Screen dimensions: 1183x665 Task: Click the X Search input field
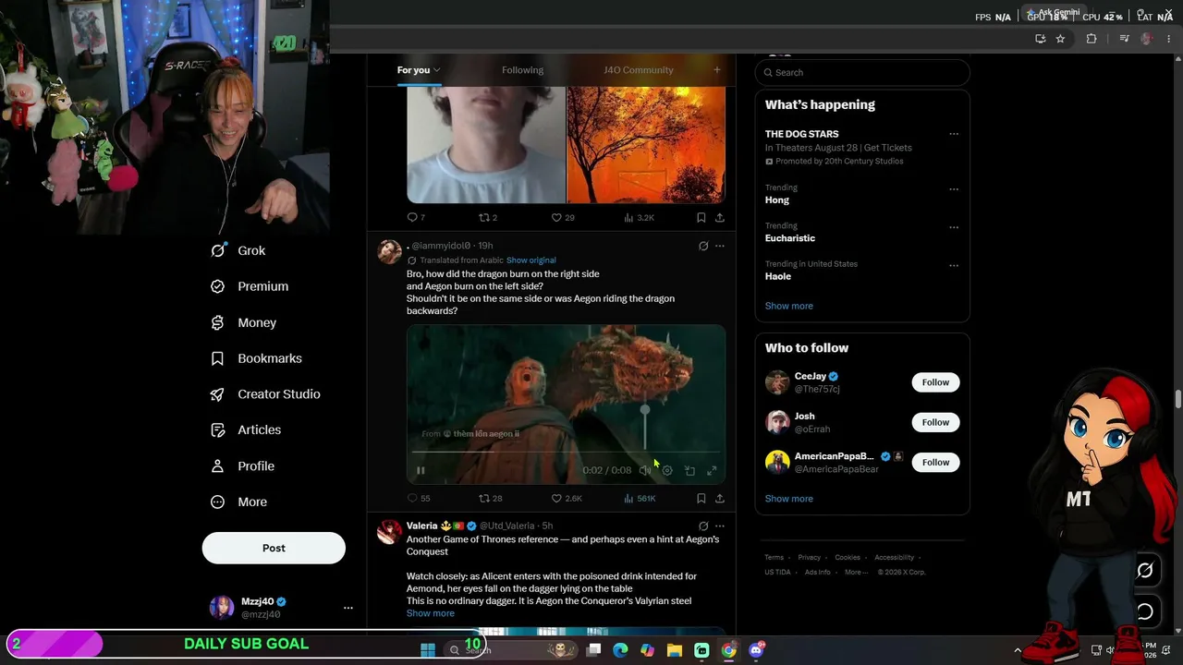[x=862, y=72]
